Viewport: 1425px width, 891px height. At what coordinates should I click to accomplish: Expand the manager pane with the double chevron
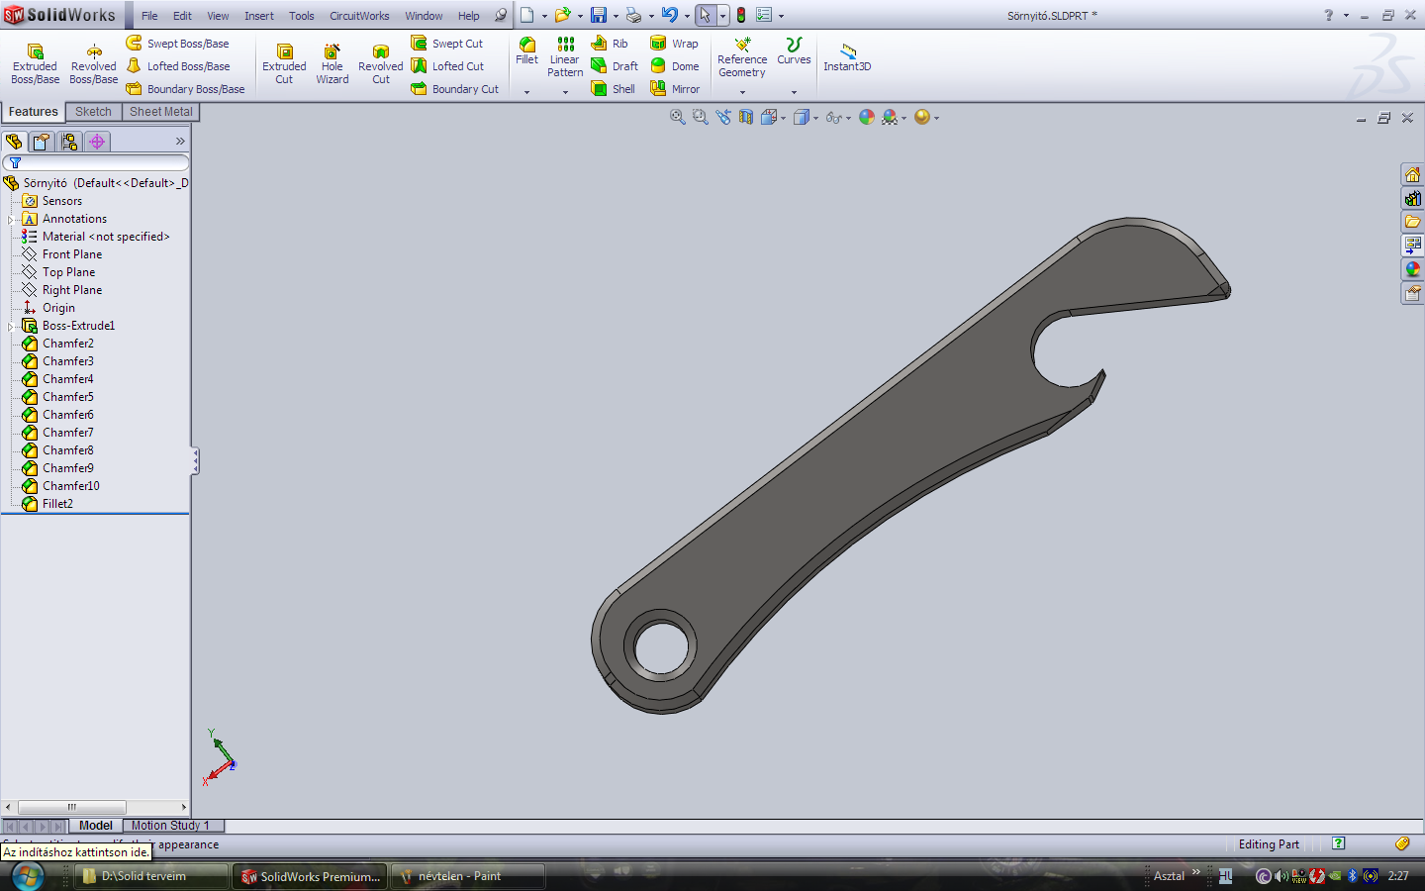pyautogui.click(x=180, y=142)
